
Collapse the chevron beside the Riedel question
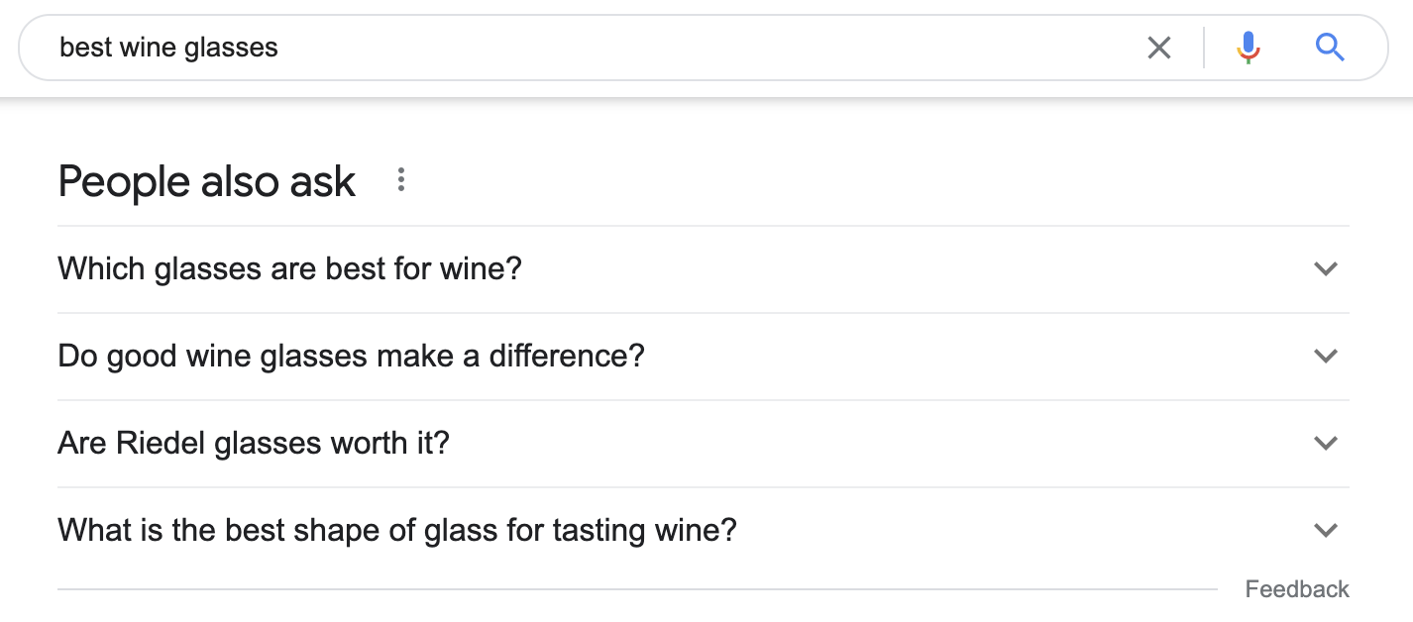pos(1325,443)
